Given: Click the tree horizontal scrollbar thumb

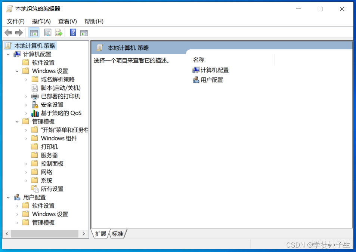Looking at the screenshot, I should pyautogui.click(x=45, y=234).
